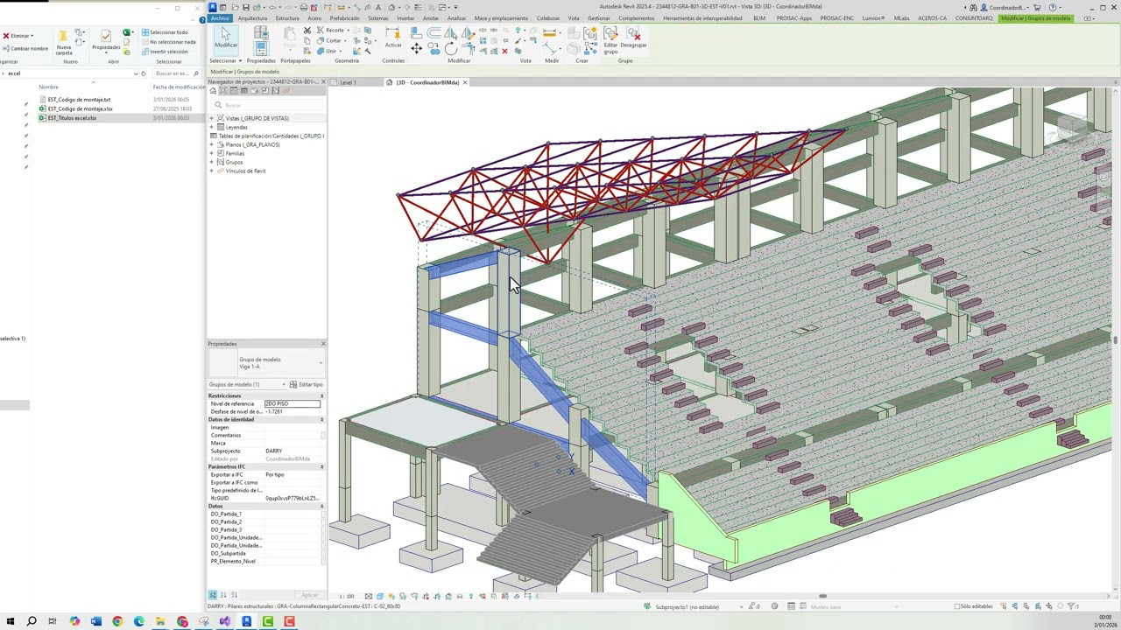The image size is (1121, 630).
Task: Click the red Delete X in Modificar panel
Action: 504,51
